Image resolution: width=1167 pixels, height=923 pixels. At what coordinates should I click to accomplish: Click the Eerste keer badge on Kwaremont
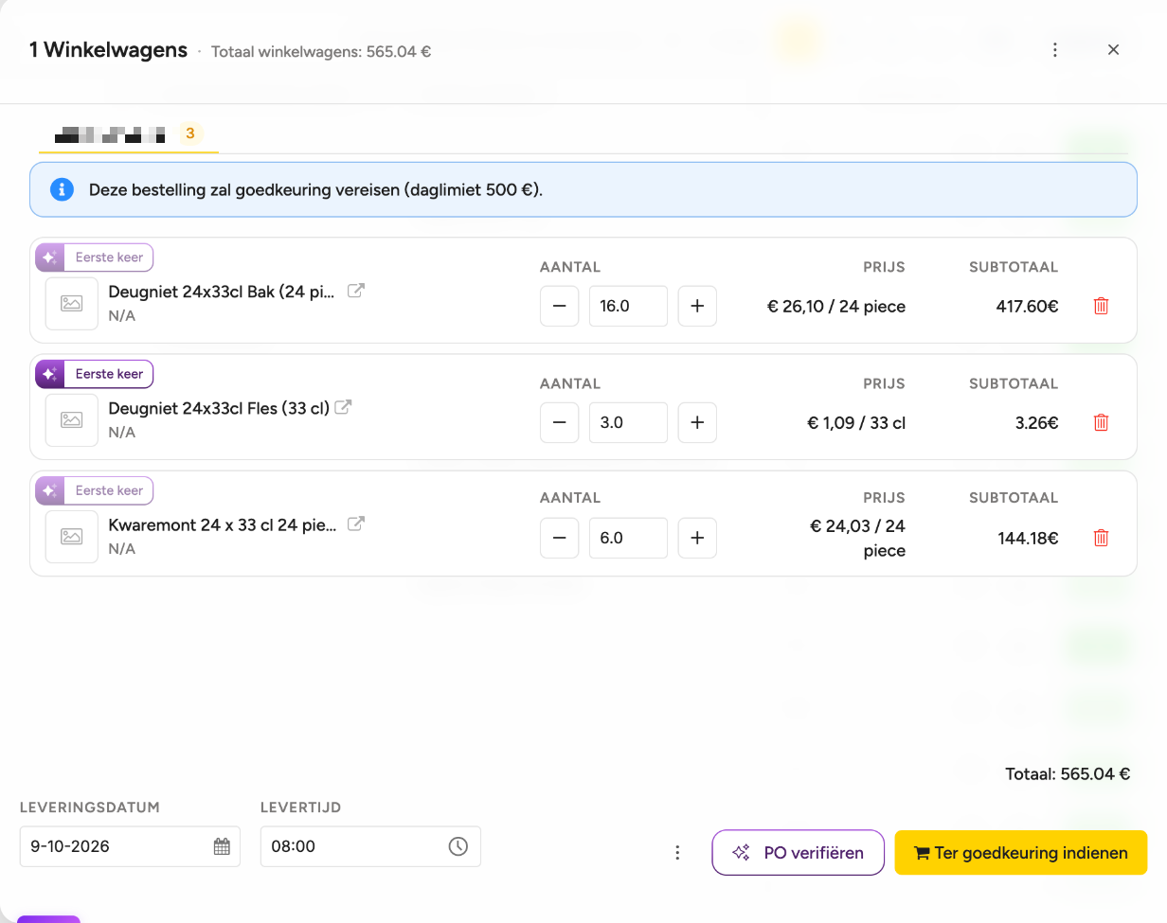pyautogui.click(x=95, y=490)
